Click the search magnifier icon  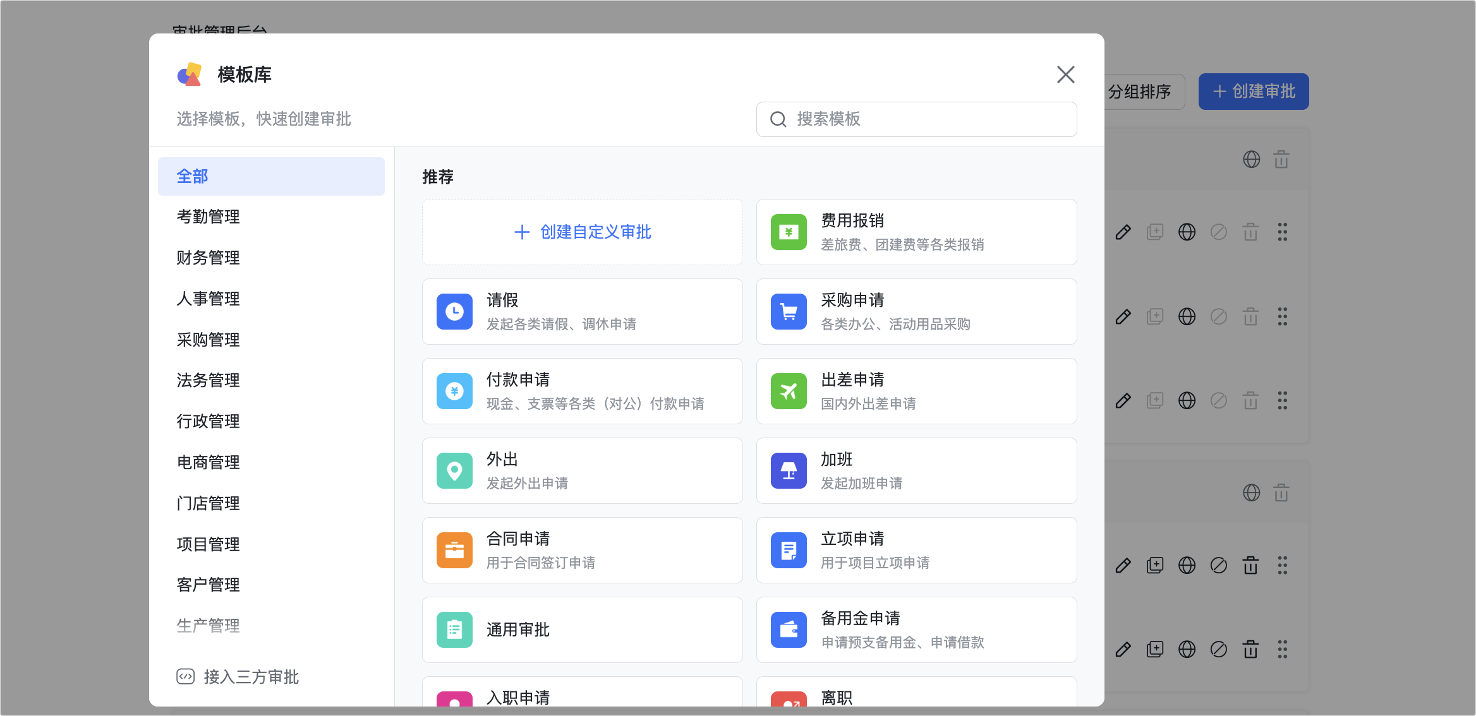[778, 119]
